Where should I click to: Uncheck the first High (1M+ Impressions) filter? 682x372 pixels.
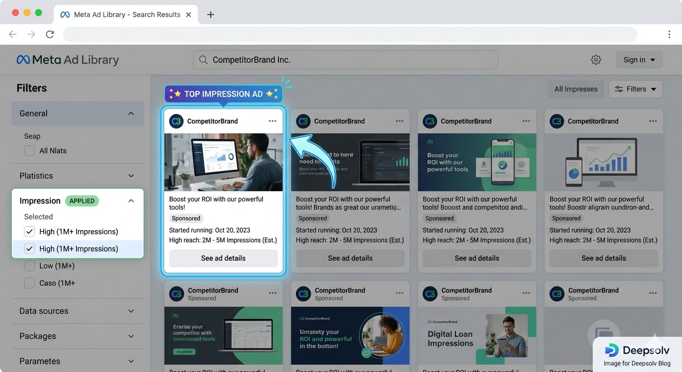[x=29, y=232]
